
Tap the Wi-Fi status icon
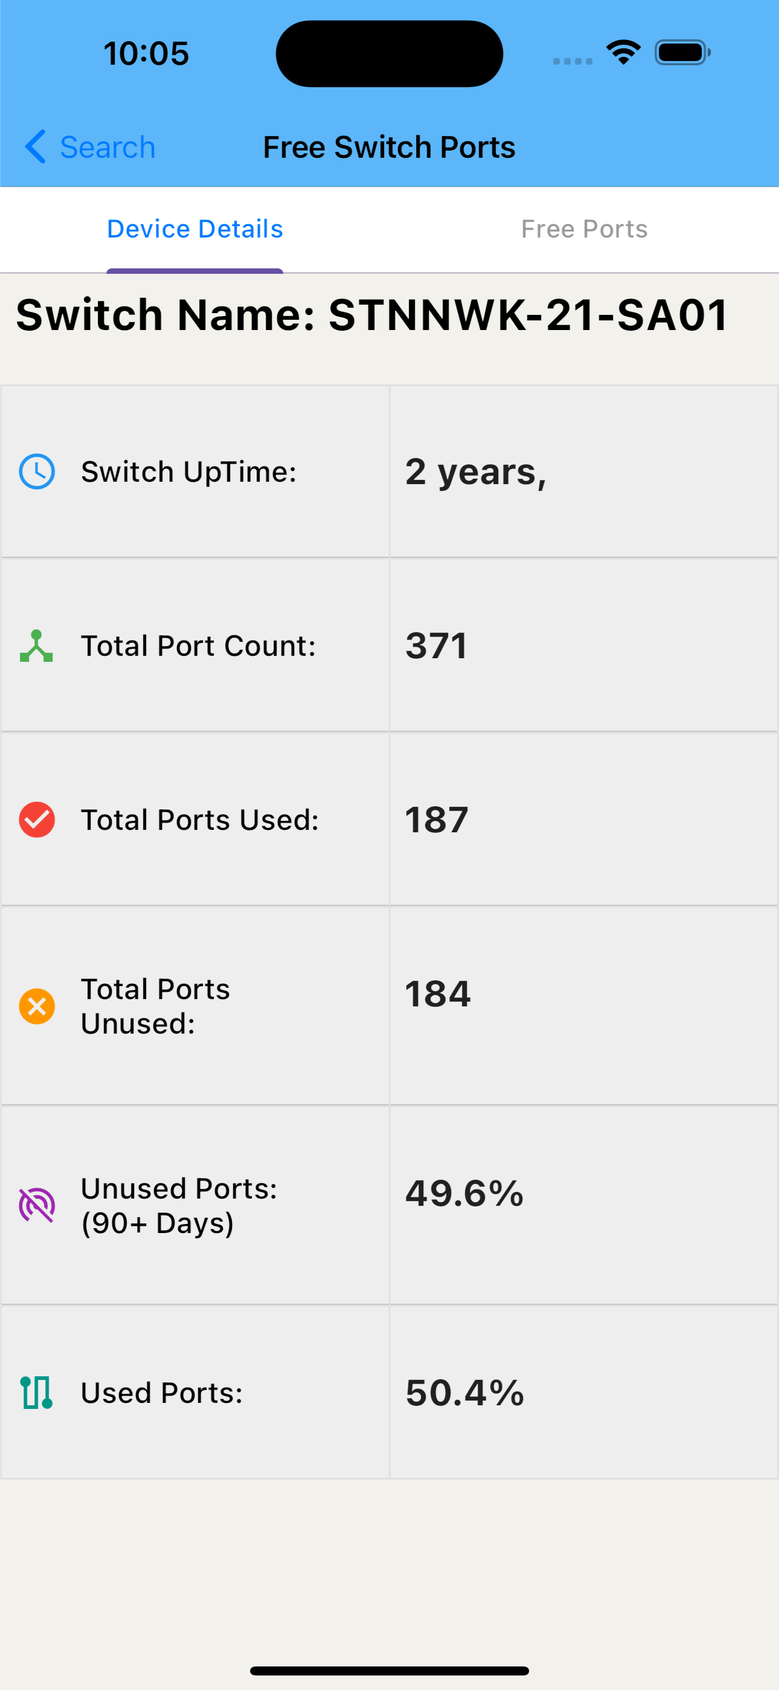(623, 53)
